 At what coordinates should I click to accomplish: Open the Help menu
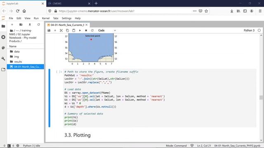(x=78, y=18)
